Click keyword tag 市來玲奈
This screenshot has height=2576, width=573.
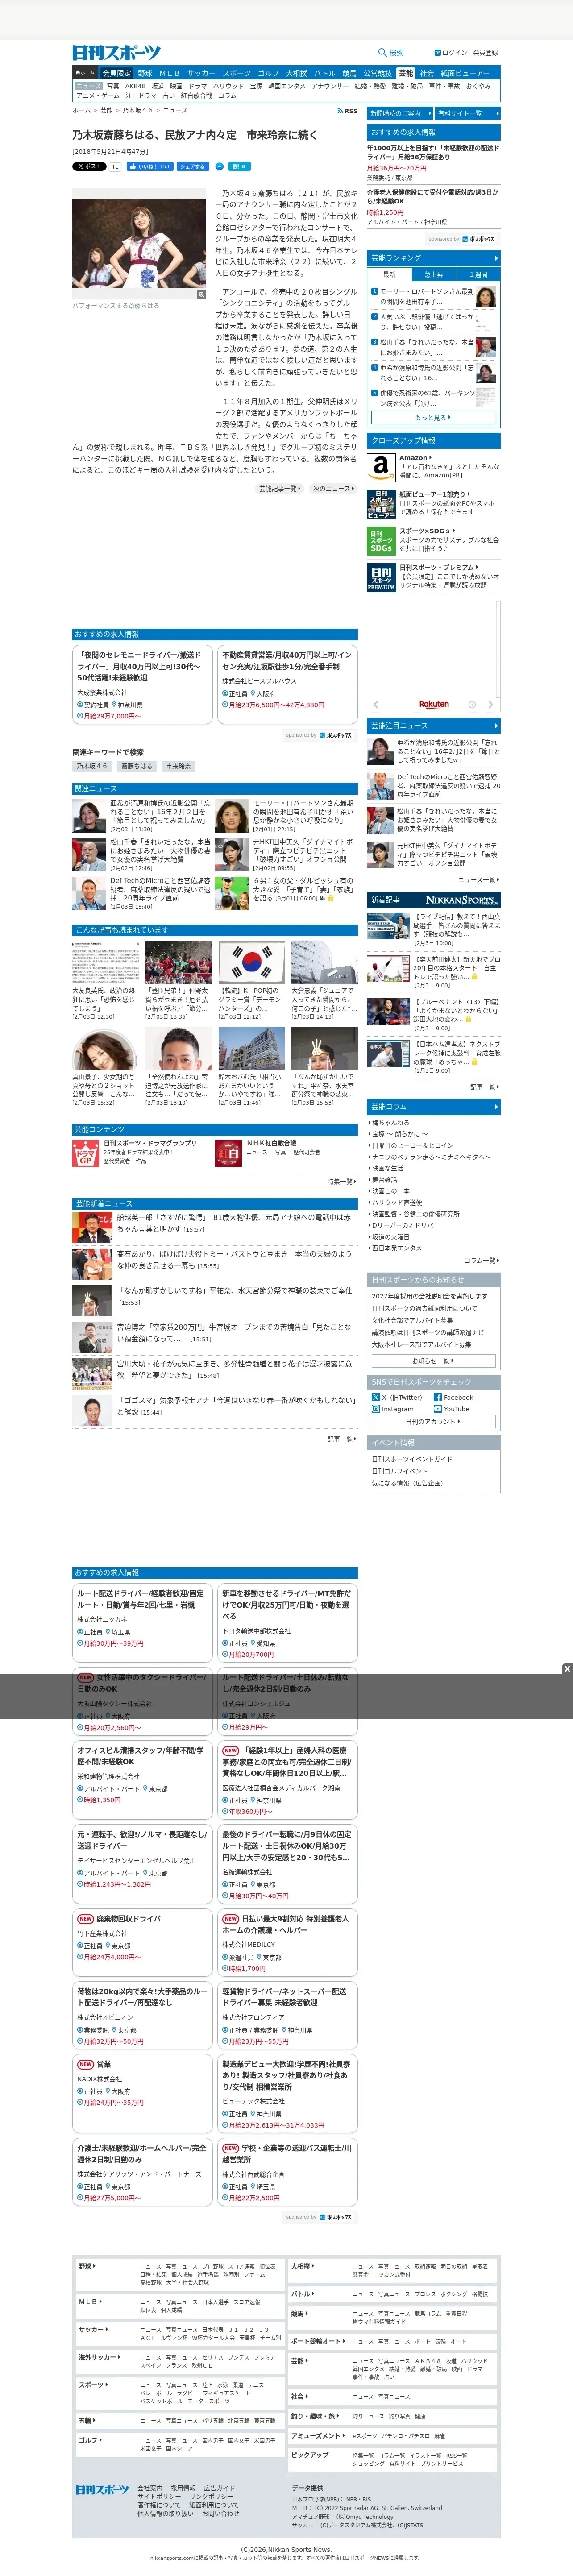pyautogui.click(x=178, y=766)
